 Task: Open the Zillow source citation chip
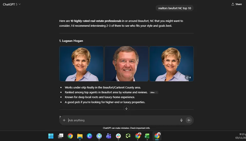153,93
